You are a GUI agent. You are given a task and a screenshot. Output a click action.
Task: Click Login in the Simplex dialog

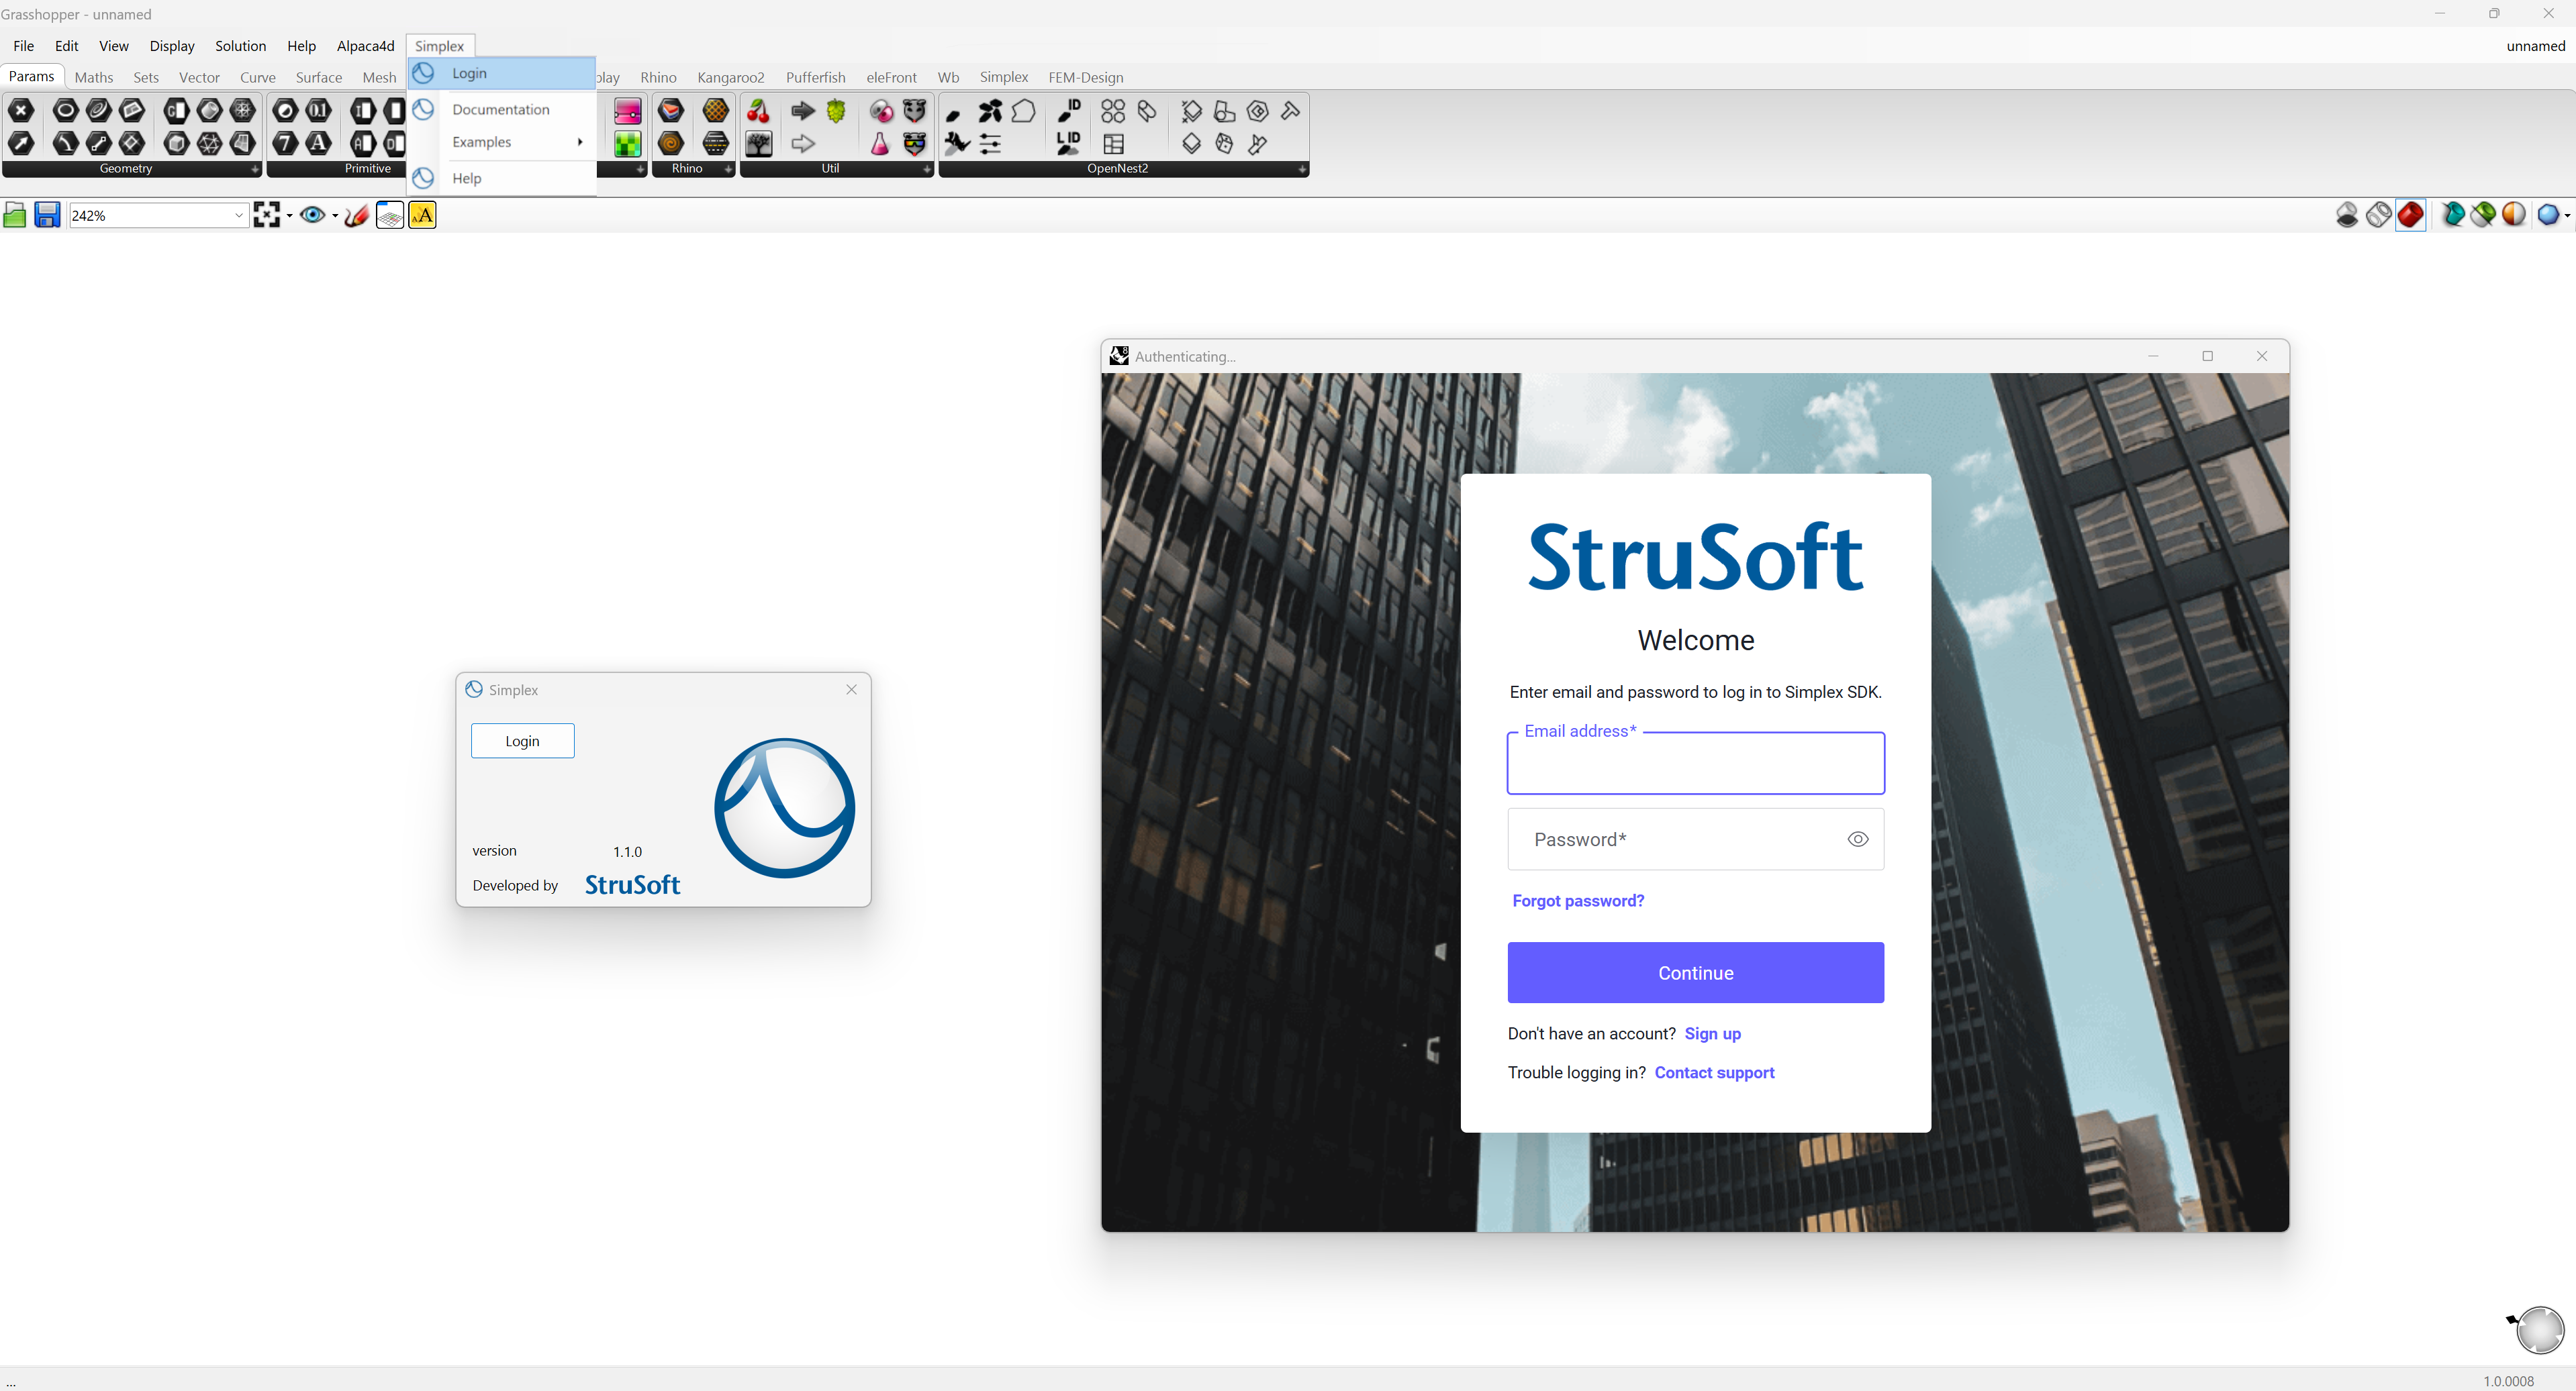522,739
